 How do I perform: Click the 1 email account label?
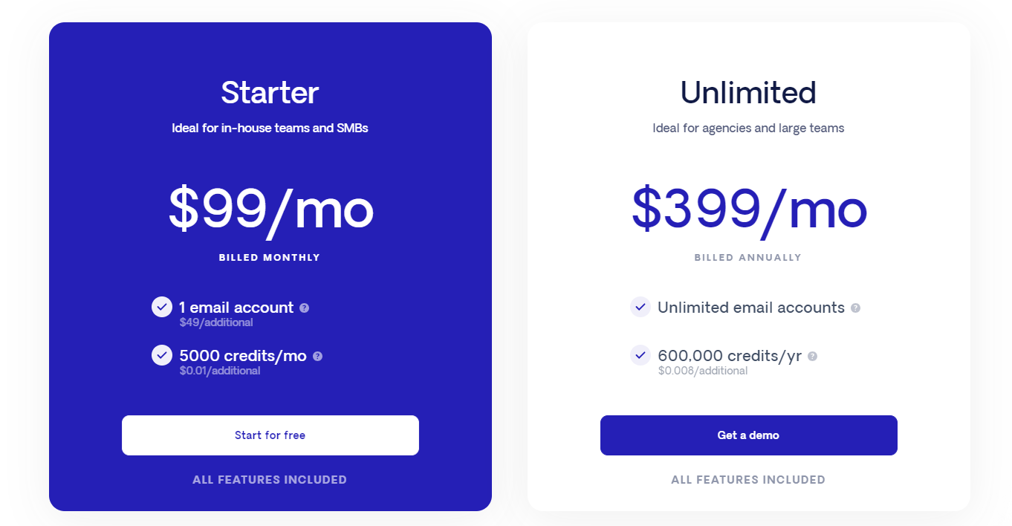pyautogui.click(x=236, y=308)
